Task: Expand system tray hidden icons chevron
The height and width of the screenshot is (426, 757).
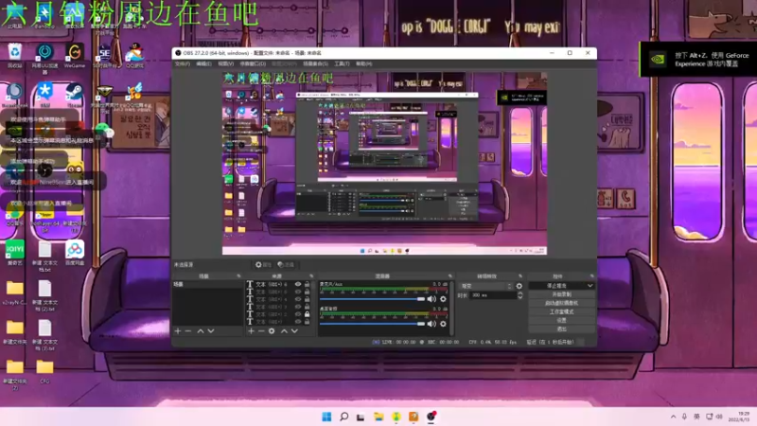Action: click(x=673, y=417)
